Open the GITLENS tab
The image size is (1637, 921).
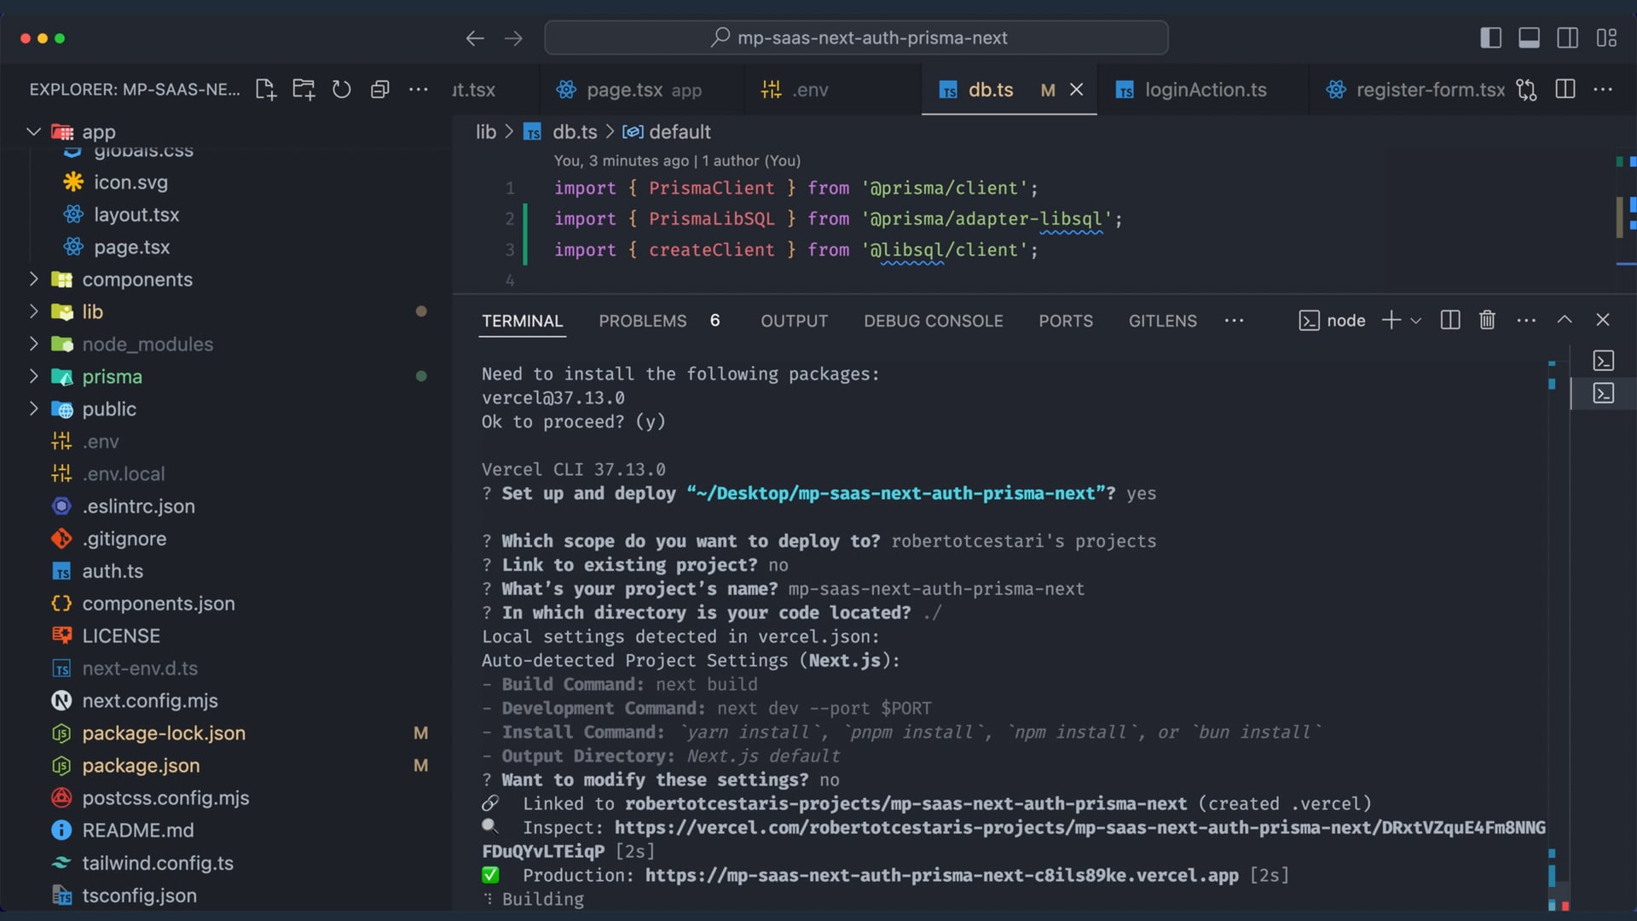pos(1163,321)
